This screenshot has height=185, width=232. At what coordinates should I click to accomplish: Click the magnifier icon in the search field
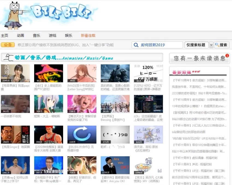[x=136, y=45]
